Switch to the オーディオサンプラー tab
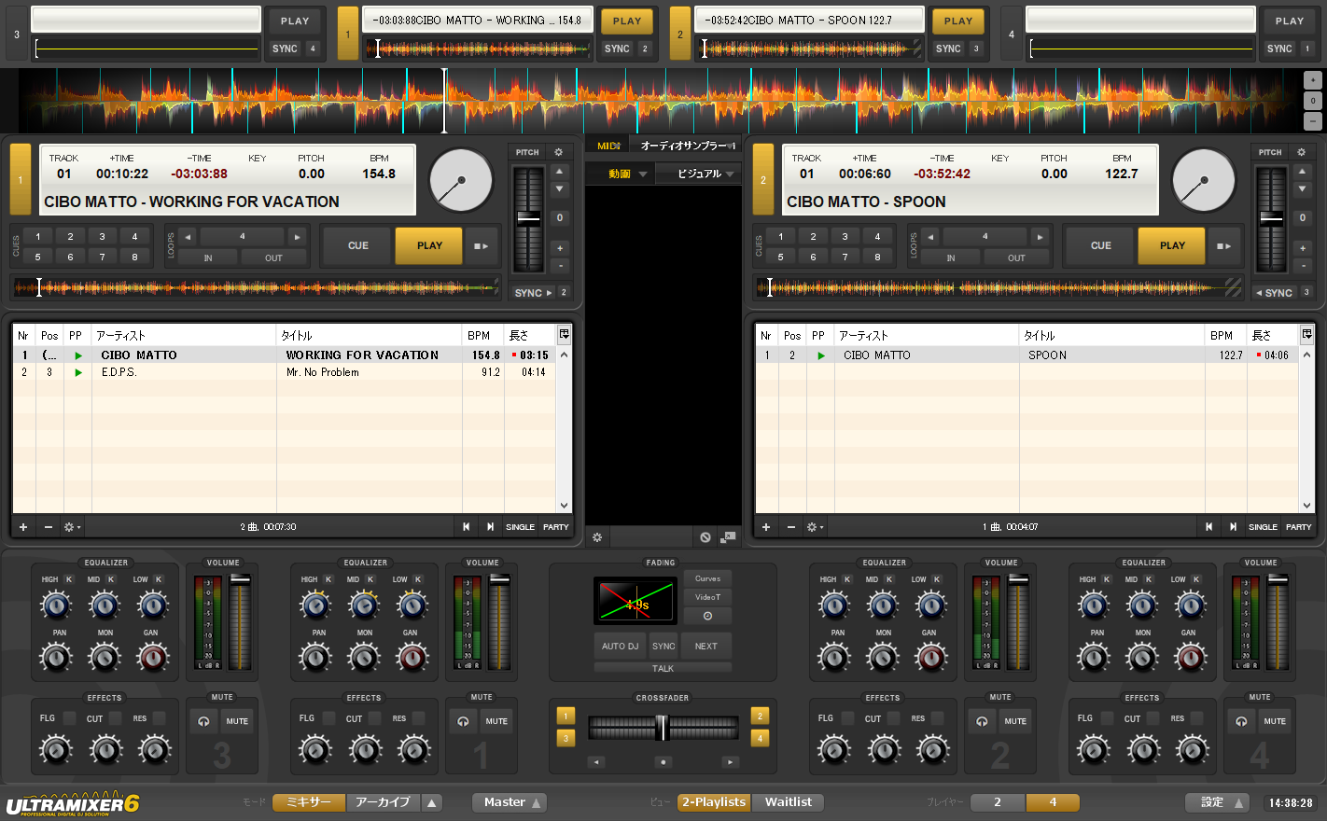Screen dimensions: 1327x821 [x=686, y=146]
